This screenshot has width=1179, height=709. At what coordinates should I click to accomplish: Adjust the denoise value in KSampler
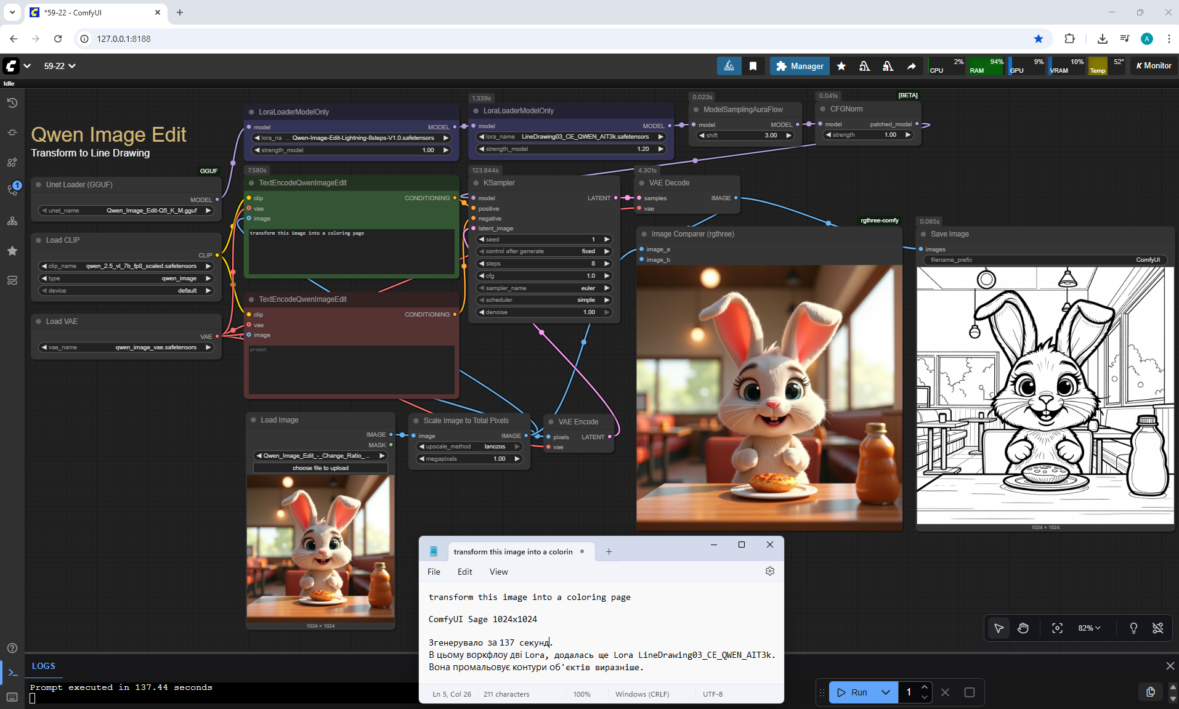545,312
